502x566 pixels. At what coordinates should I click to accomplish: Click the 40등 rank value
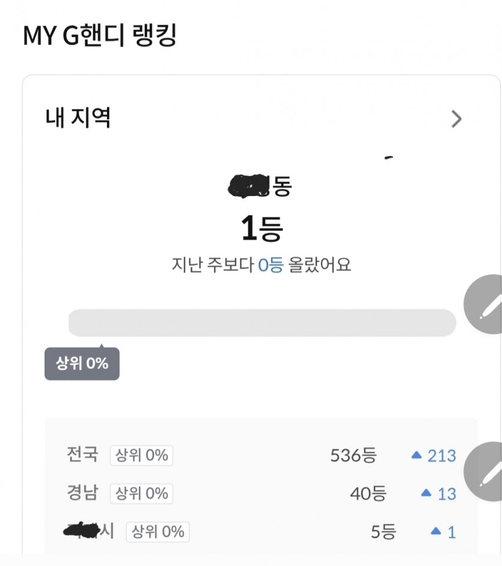(x=368, y=494)
